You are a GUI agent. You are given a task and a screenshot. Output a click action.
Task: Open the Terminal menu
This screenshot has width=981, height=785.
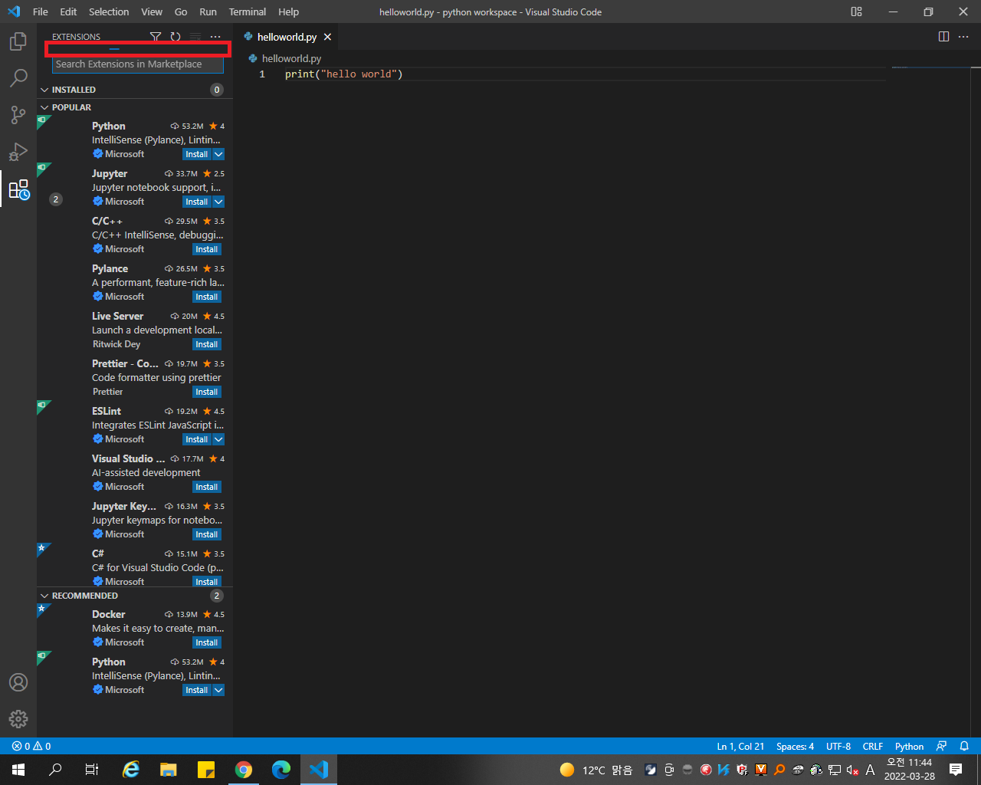248,11
